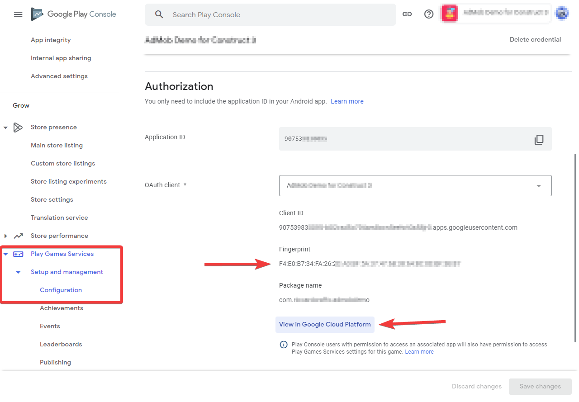The width and height of the screenshot is (579, 402).
Task: Collapse the Setup and management arrow
Action: click(x=18, y=272)
